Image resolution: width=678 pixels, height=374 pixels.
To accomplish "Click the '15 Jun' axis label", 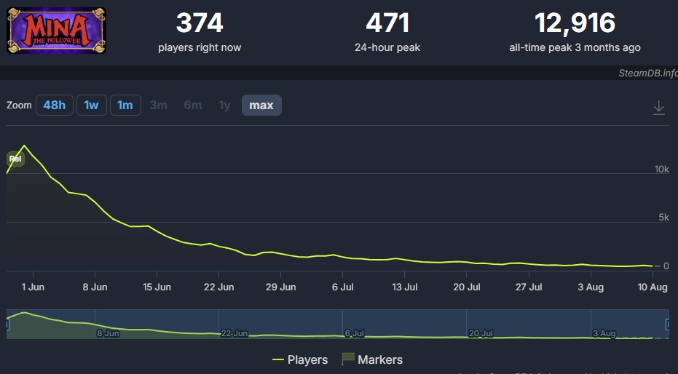I will pos(157,287).
